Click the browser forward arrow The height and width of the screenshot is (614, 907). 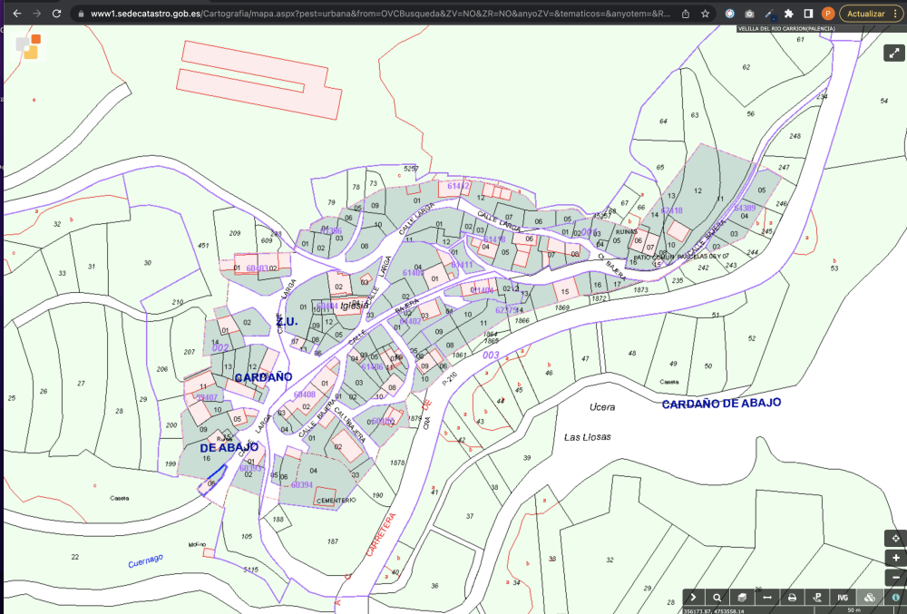(x=37, y=14)
